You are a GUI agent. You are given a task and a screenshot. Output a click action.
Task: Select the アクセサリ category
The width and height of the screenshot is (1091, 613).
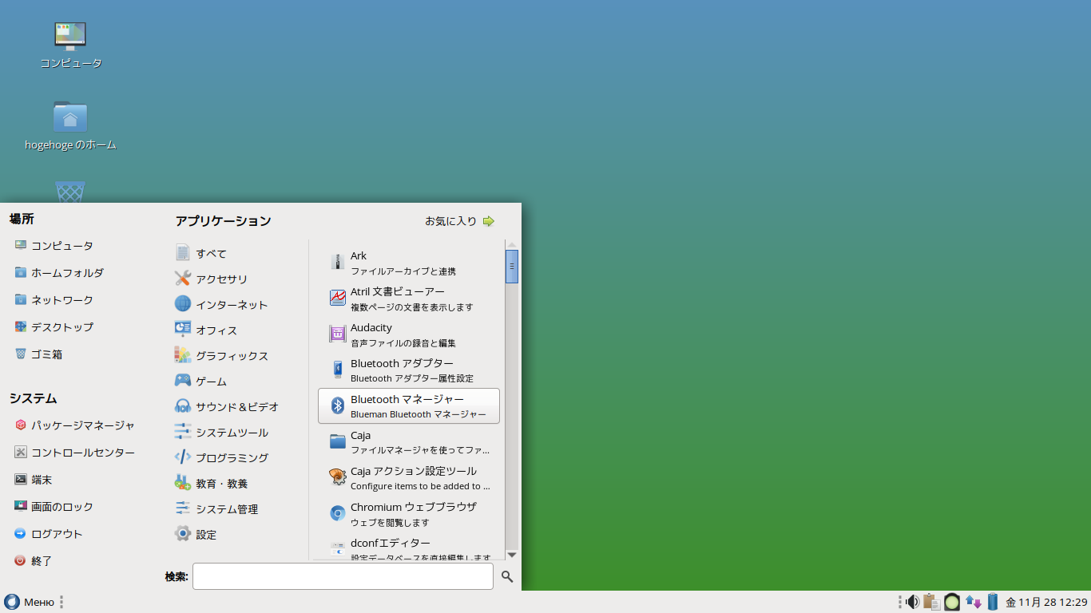(x=211, y=279)
